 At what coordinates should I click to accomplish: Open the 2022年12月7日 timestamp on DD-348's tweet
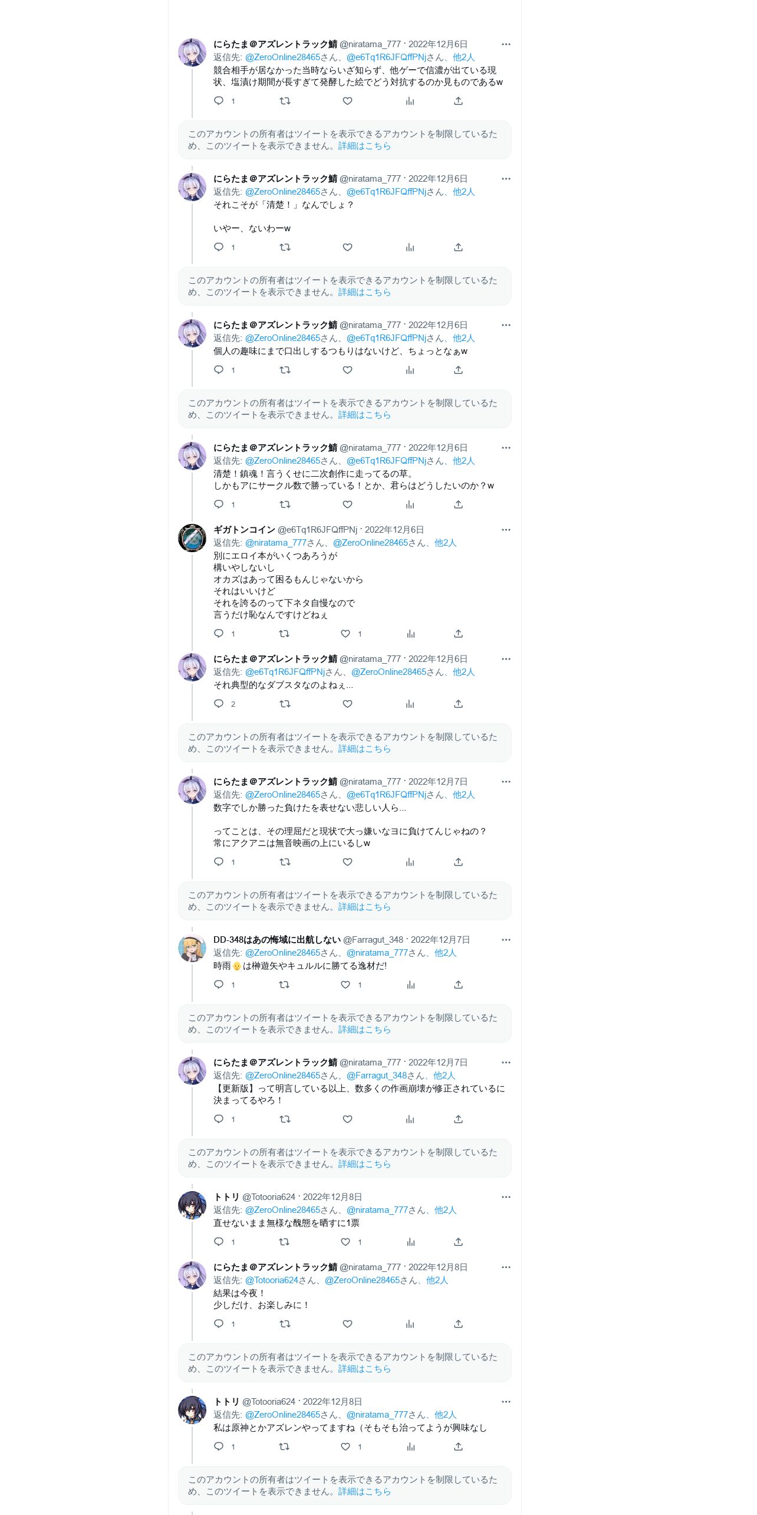pos(440,940)
